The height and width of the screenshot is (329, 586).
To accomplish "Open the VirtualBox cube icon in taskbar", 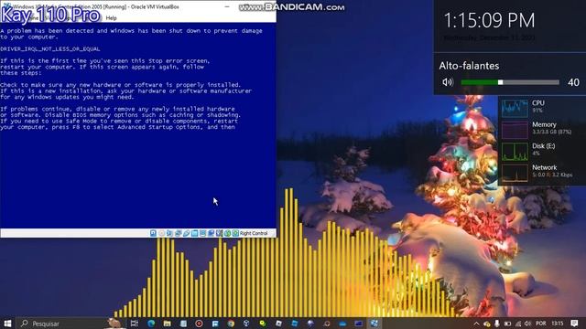I will pos(246,324).
